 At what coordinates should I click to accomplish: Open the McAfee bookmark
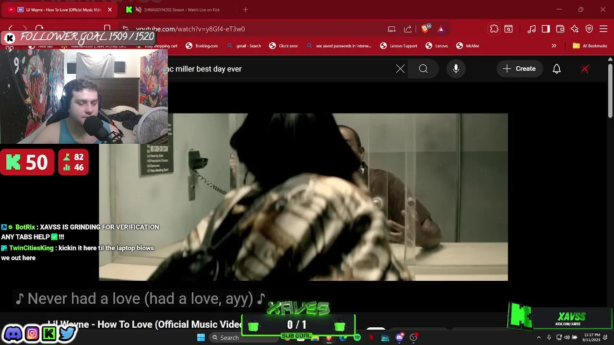pos(468,46)
